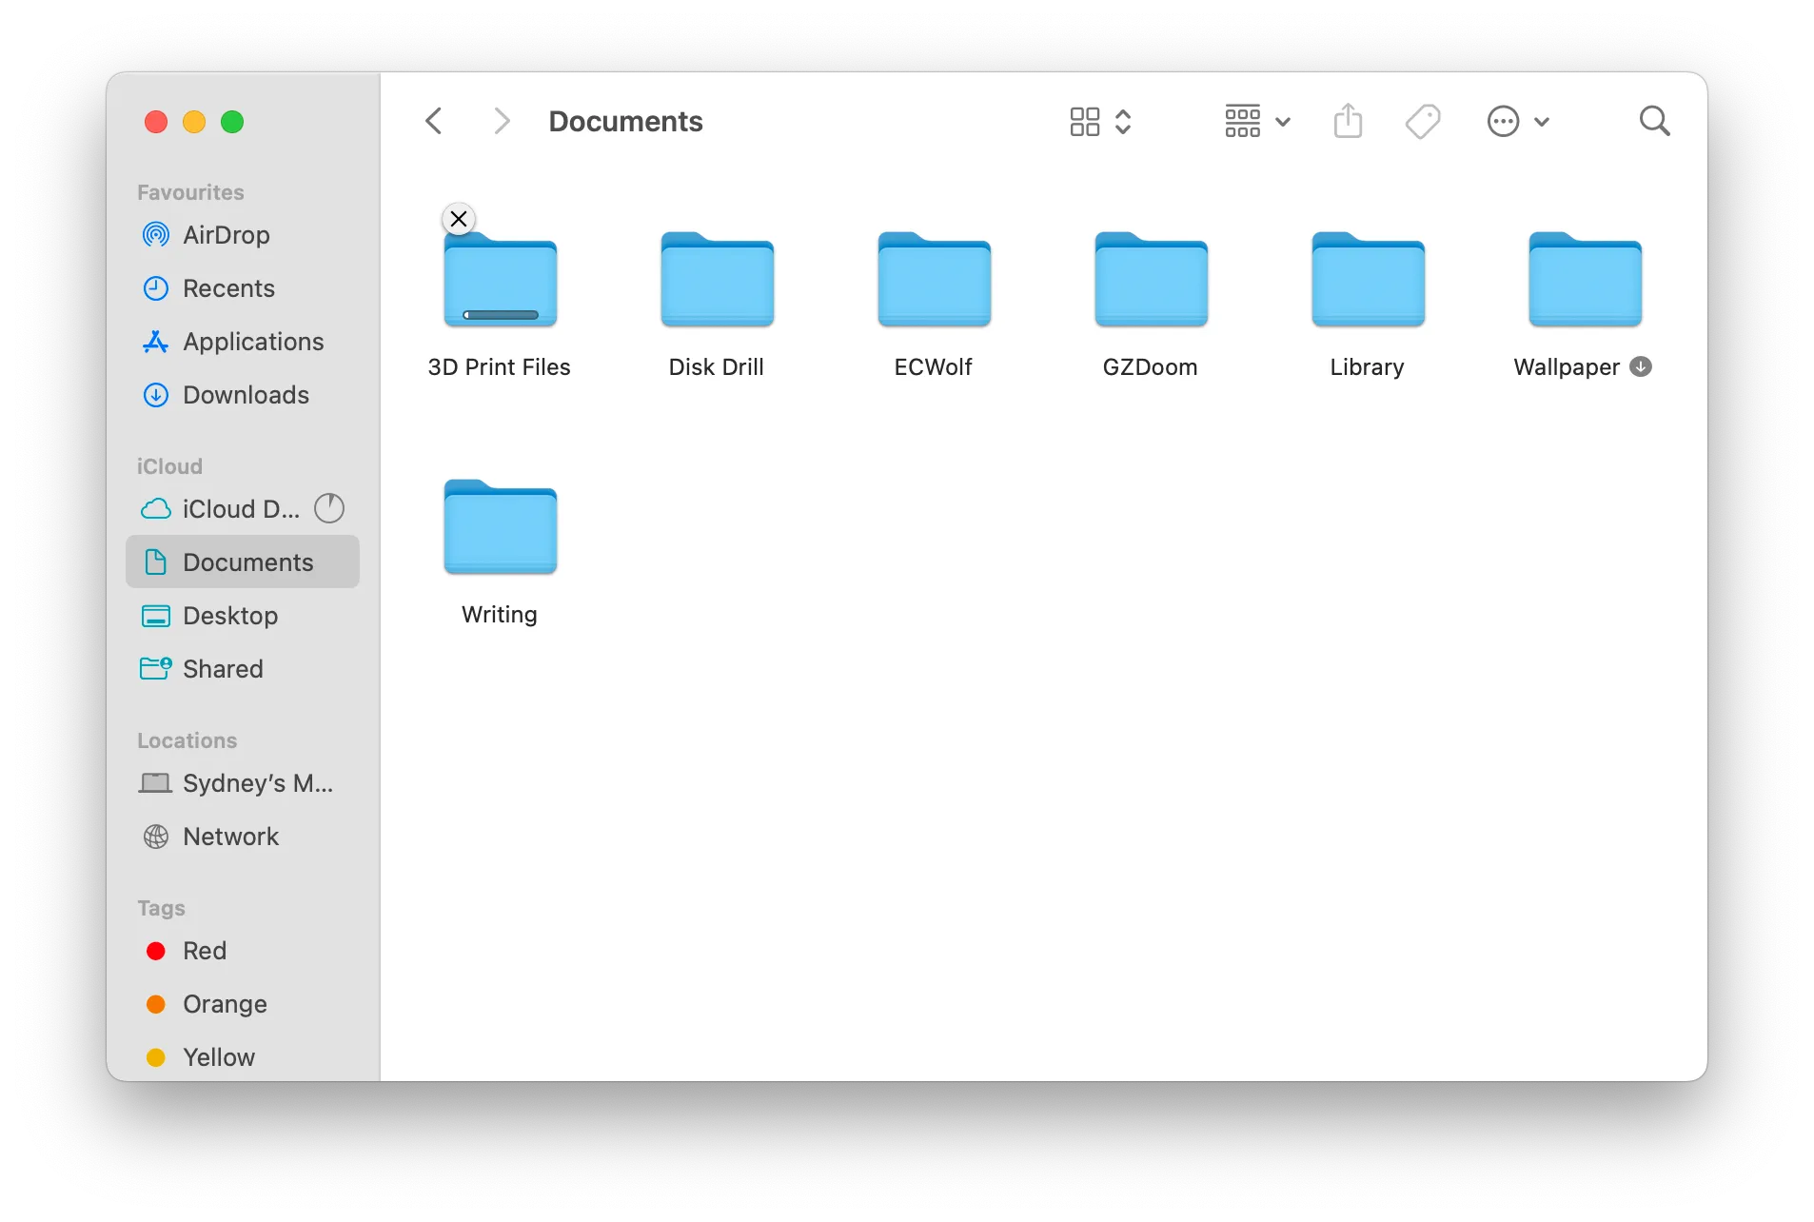Image resolution: width=1814 pixels, height=1222 pixels.
Task: Open the Tags icon in the toolbar
Action: click(x=1423, y=121)
